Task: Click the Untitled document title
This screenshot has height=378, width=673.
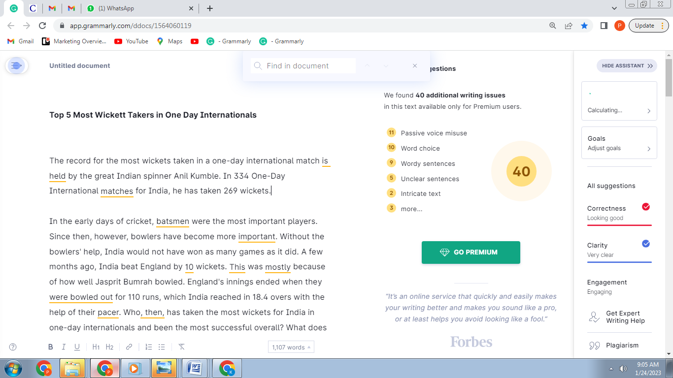Action: pos(80,65)
